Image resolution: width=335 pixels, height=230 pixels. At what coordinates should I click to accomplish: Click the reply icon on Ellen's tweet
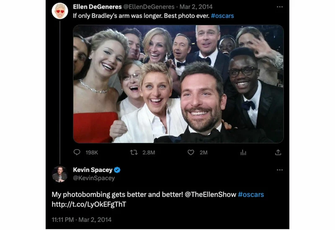(77, 152)
